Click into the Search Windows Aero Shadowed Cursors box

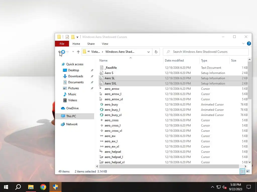tap(206, 52)
